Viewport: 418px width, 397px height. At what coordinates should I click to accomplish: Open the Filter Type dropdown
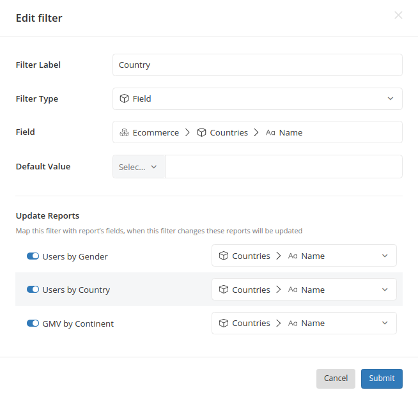click(258, 98)
